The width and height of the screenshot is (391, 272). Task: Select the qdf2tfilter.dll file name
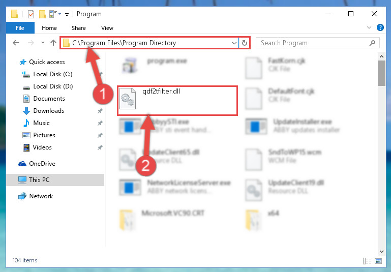pos(161,91)
